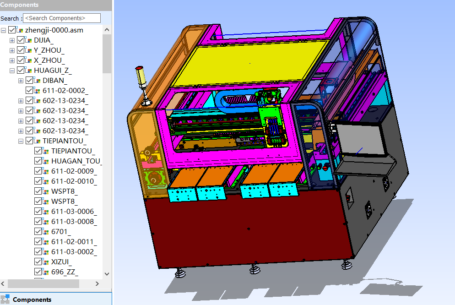This screenshot has width=455, height=305.
Task: Click the Components tab icon at bottom
Action: (x=5, y=300)
